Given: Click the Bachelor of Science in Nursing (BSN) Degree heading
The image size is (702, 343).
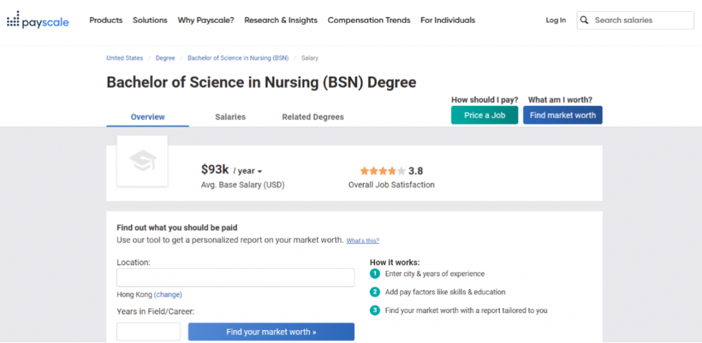Looking at the screenshot, I should point(261,83).
